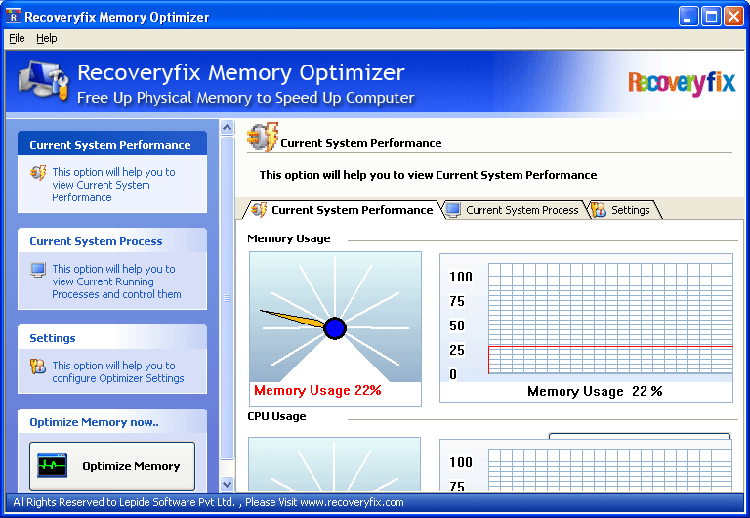The image size is (750, 518).
Task: Click status bar text with www.recoveryfix.com
Action: (208, 502)
